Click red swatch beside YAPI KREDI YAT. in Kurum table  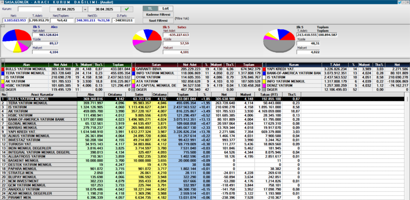click(264, 69)
